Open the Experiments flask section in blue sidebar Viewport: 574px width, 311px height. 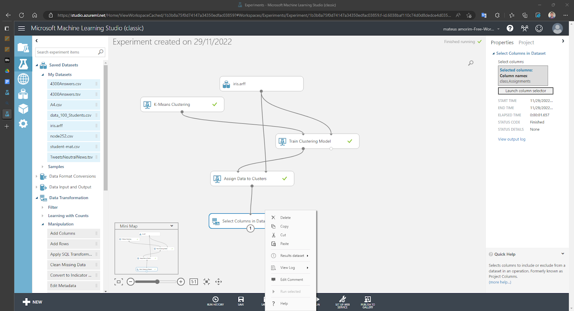(23, 64)
